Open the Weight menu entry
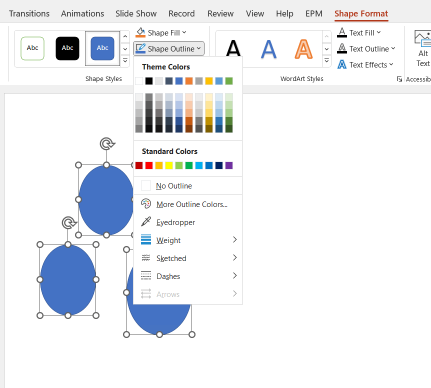 187,240
